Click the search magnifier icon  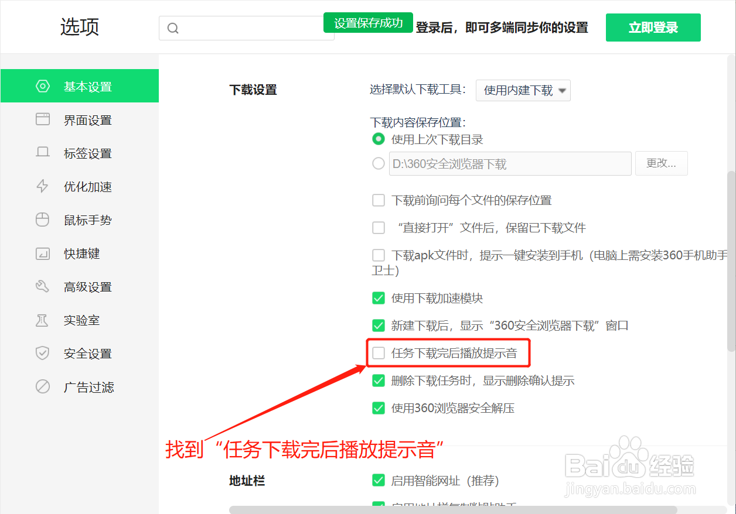pyautogui.click(x=173, y=28)
